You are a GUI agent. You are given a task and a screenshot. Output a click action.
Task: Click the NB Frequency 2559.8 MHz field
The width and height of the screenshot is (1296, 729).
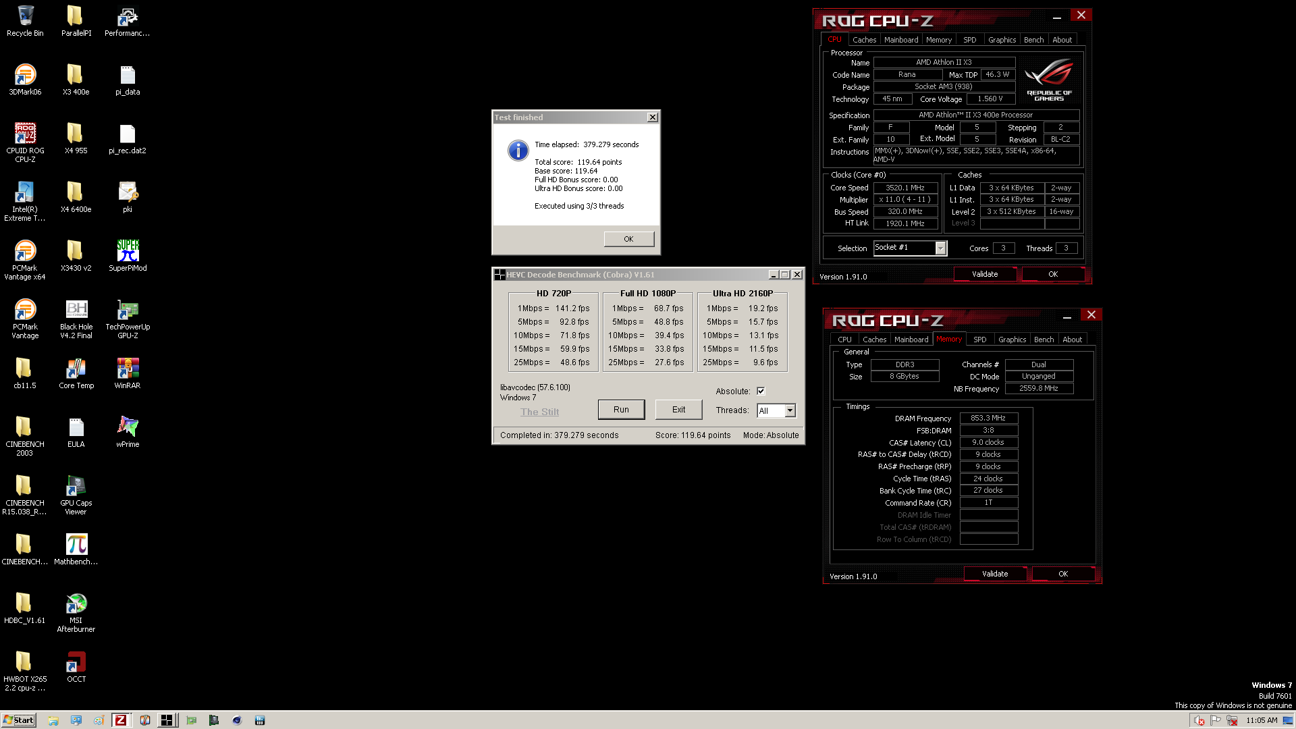click(1039, 389)
